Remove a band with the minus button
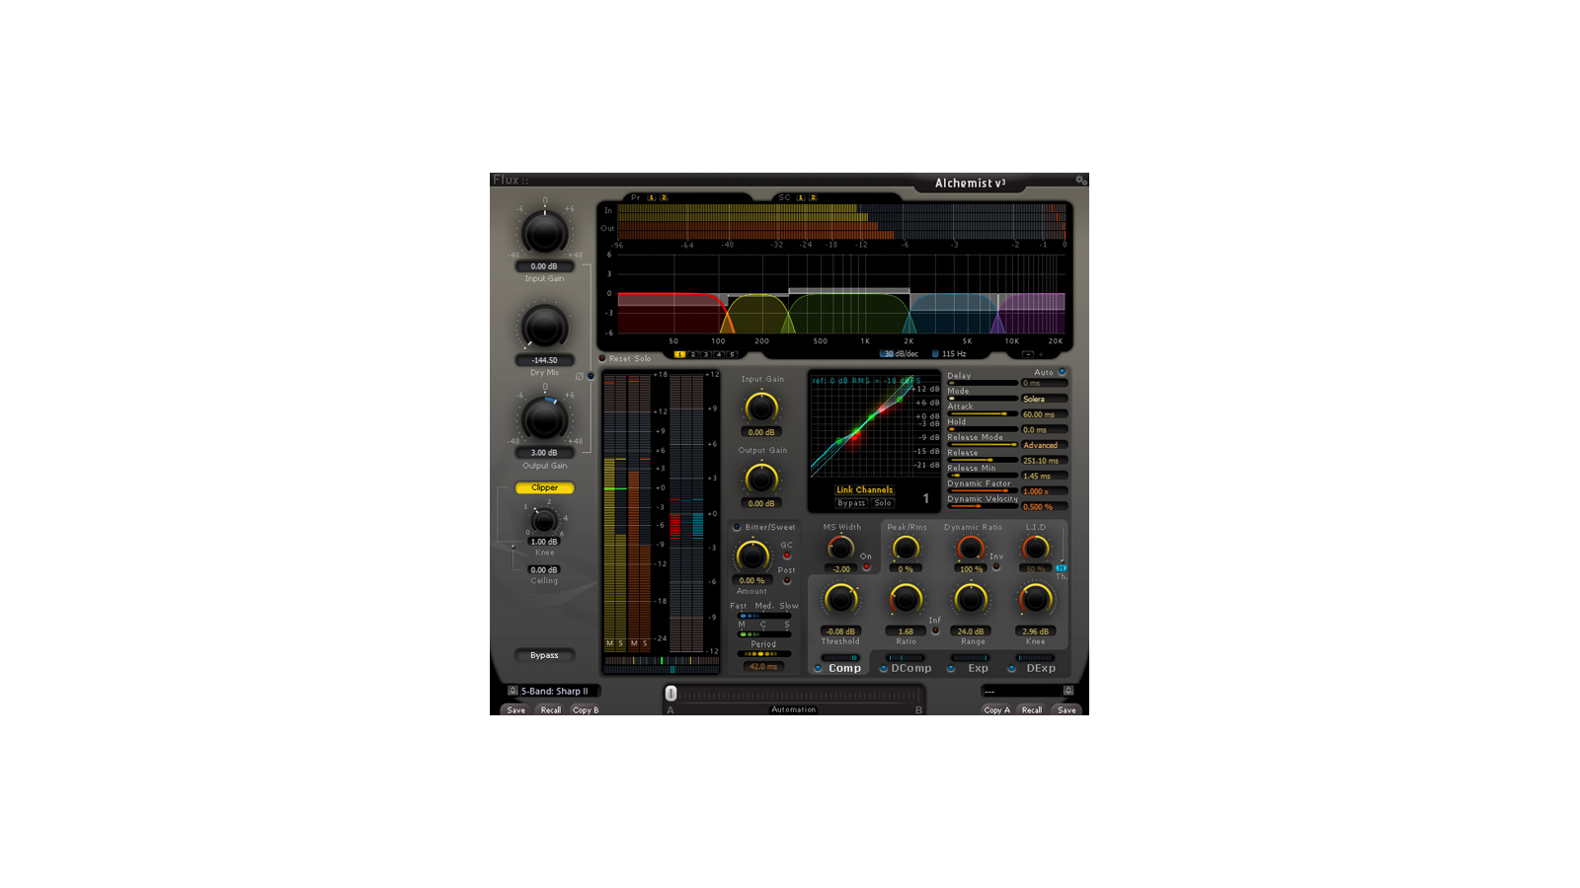 click(x=1028, y=354)
